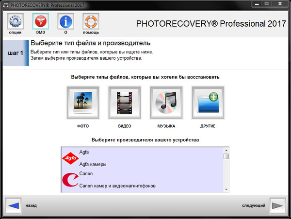Click the 'назад' label text
291x219 pixels.
click(31, 205)
